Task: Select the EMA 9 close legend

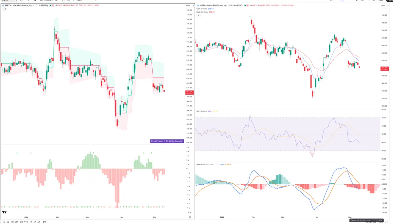Action: point(201,9)
